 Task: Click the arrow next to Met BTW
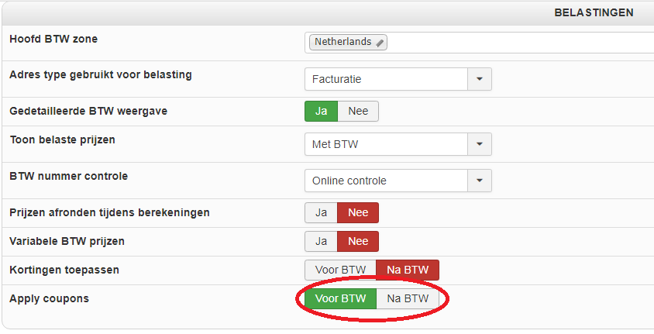pos(480,144)
